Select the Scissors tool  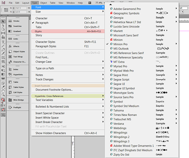(3, 66)
